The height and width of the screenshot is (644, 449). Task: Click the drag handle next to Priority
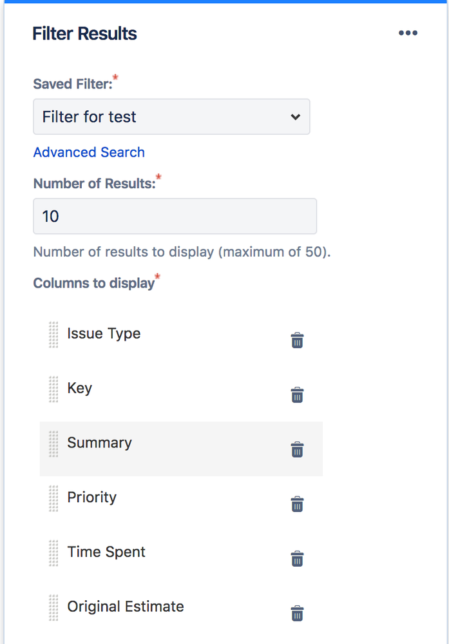[x=53, y=499]
